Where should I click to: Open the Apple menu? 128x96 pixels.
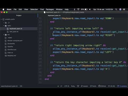[3, 9]
